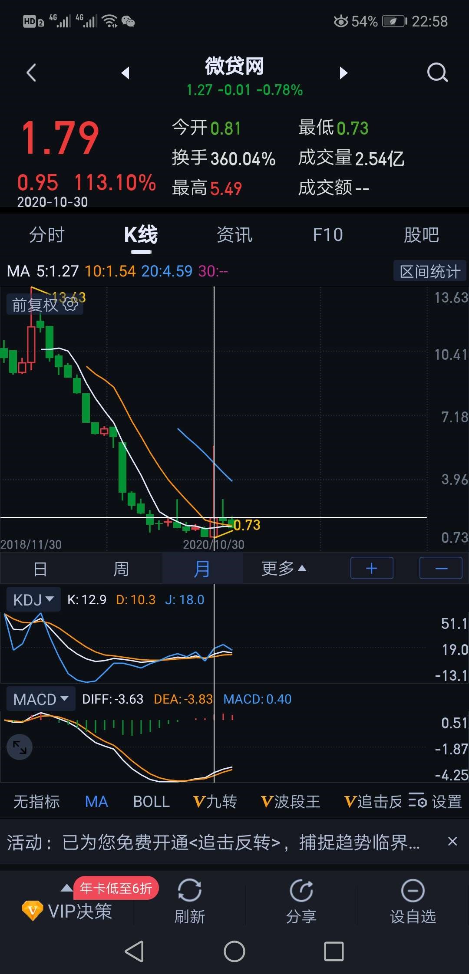This screenshot has height=974, width=469.
Task: Open price-adjustment settings gear next to 前复权
Action: click(x=70, y=304)
